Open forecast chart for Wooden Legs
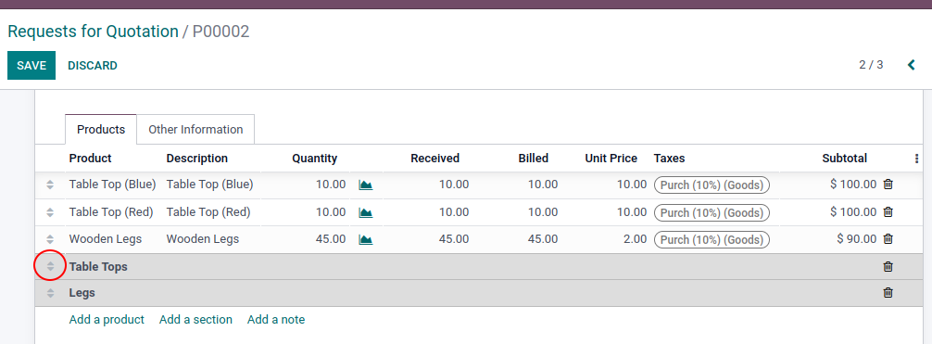The image size is (932, 344). (366, 240)
